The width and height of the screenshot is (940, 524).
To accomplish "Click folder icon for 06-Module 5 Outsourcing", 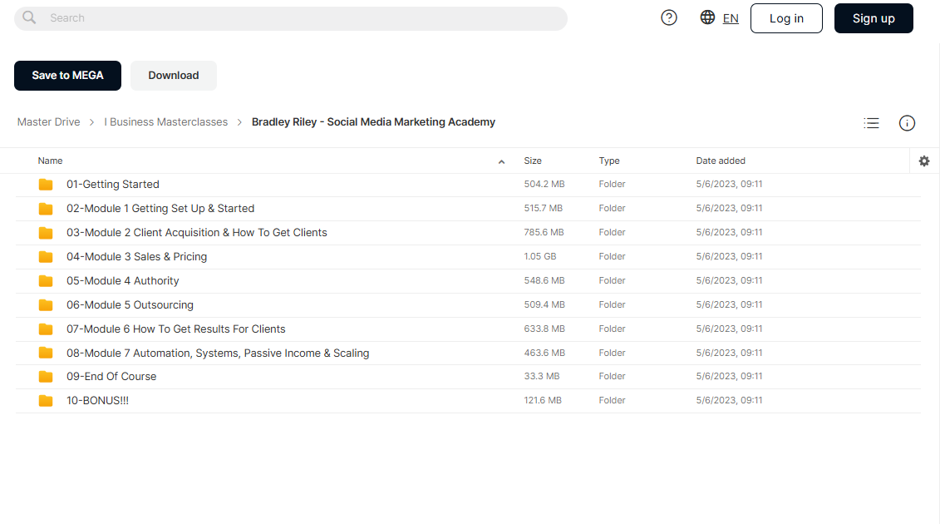I will pyautogui.click(x=46, y=304).
